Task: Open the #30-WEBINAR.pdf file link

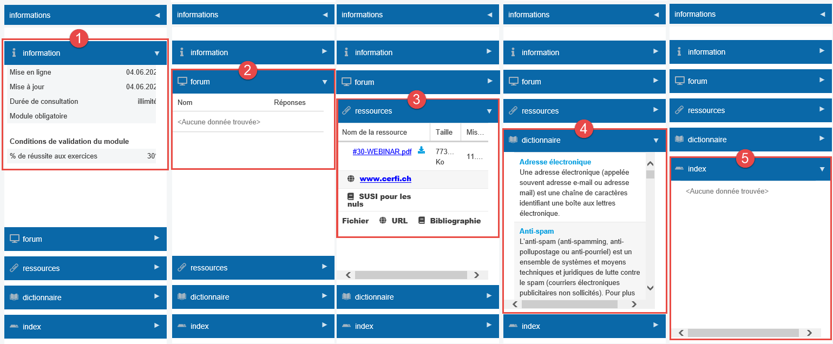Action: tap(382, 152)
